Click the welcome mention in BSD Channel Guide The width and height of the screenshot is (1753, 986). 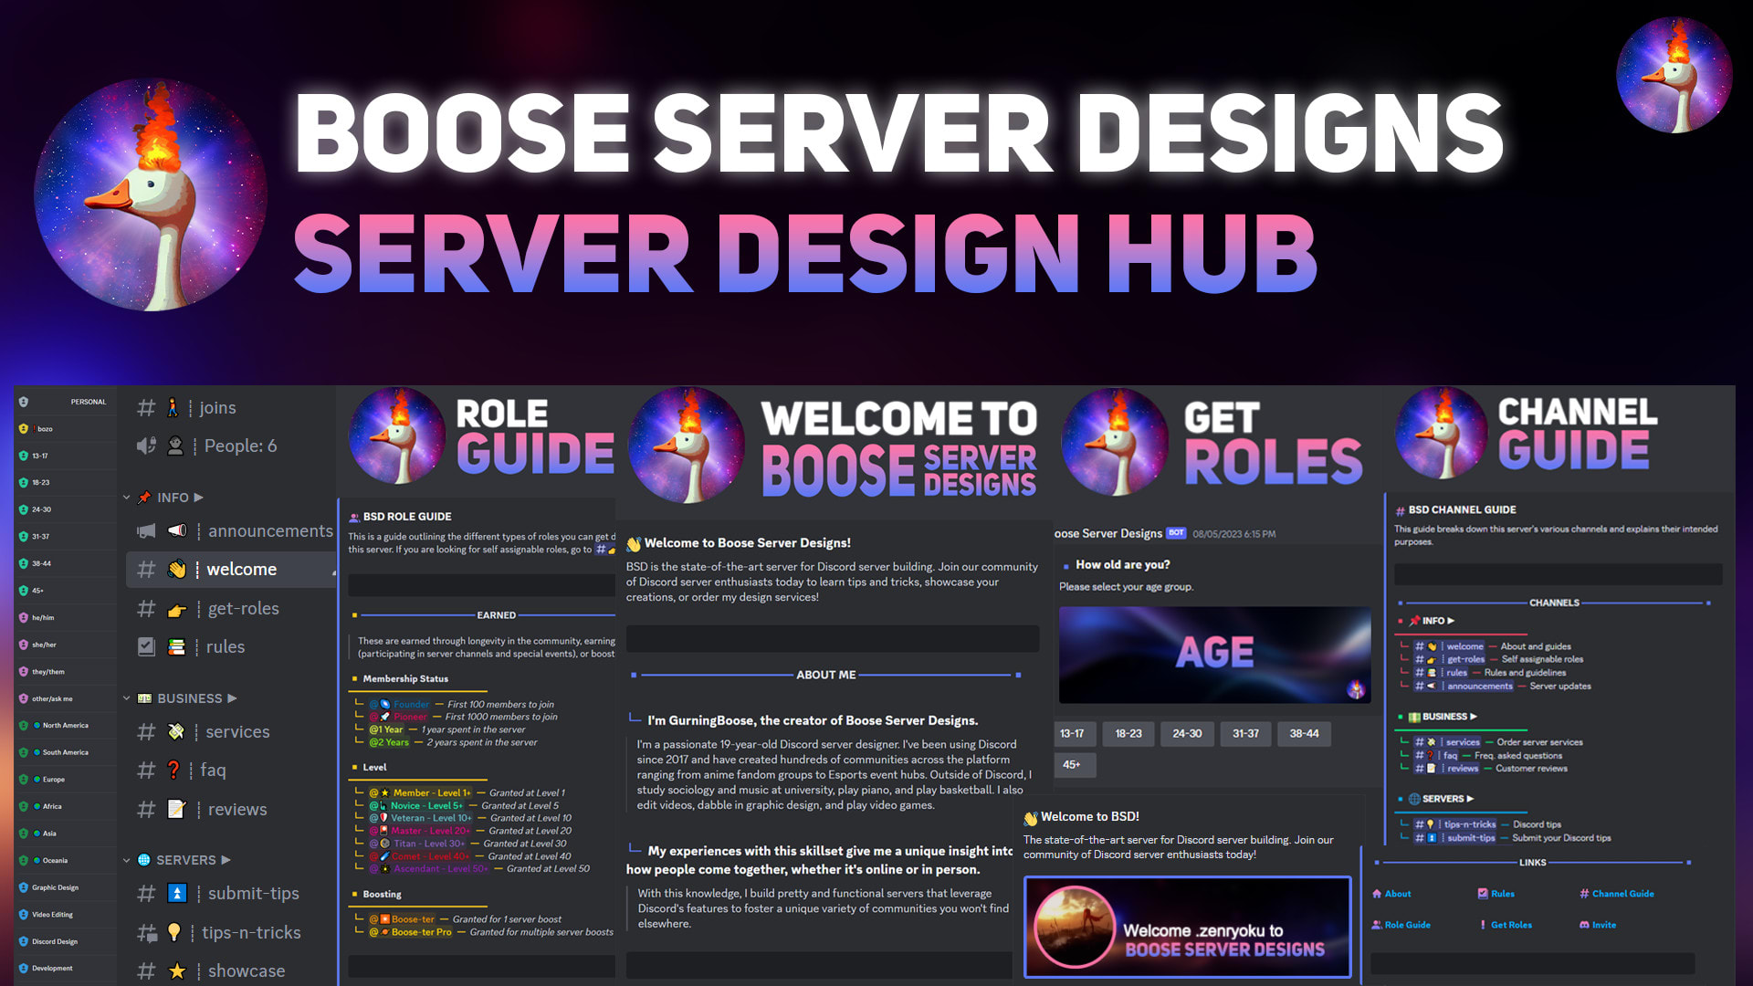click(x=1450, y=646)
